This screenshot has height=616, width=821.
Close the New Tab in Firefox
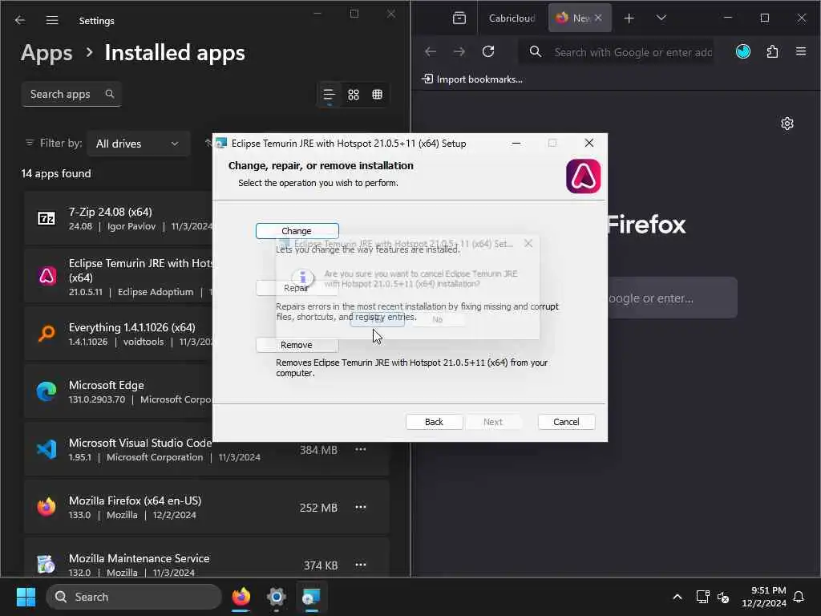click(598, 18)
